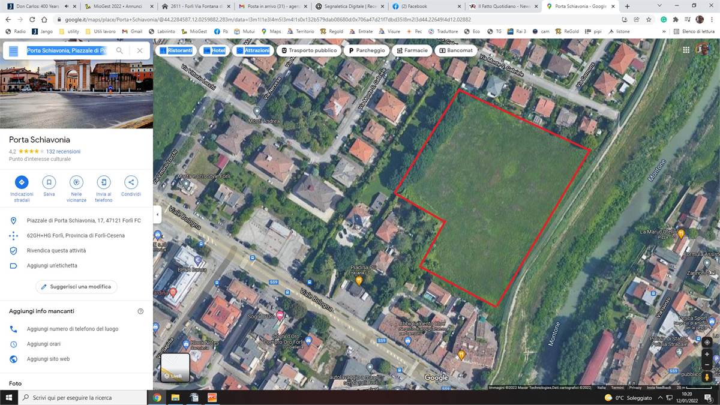Select the Attrazioni filter chip

[x=253, y=51]
